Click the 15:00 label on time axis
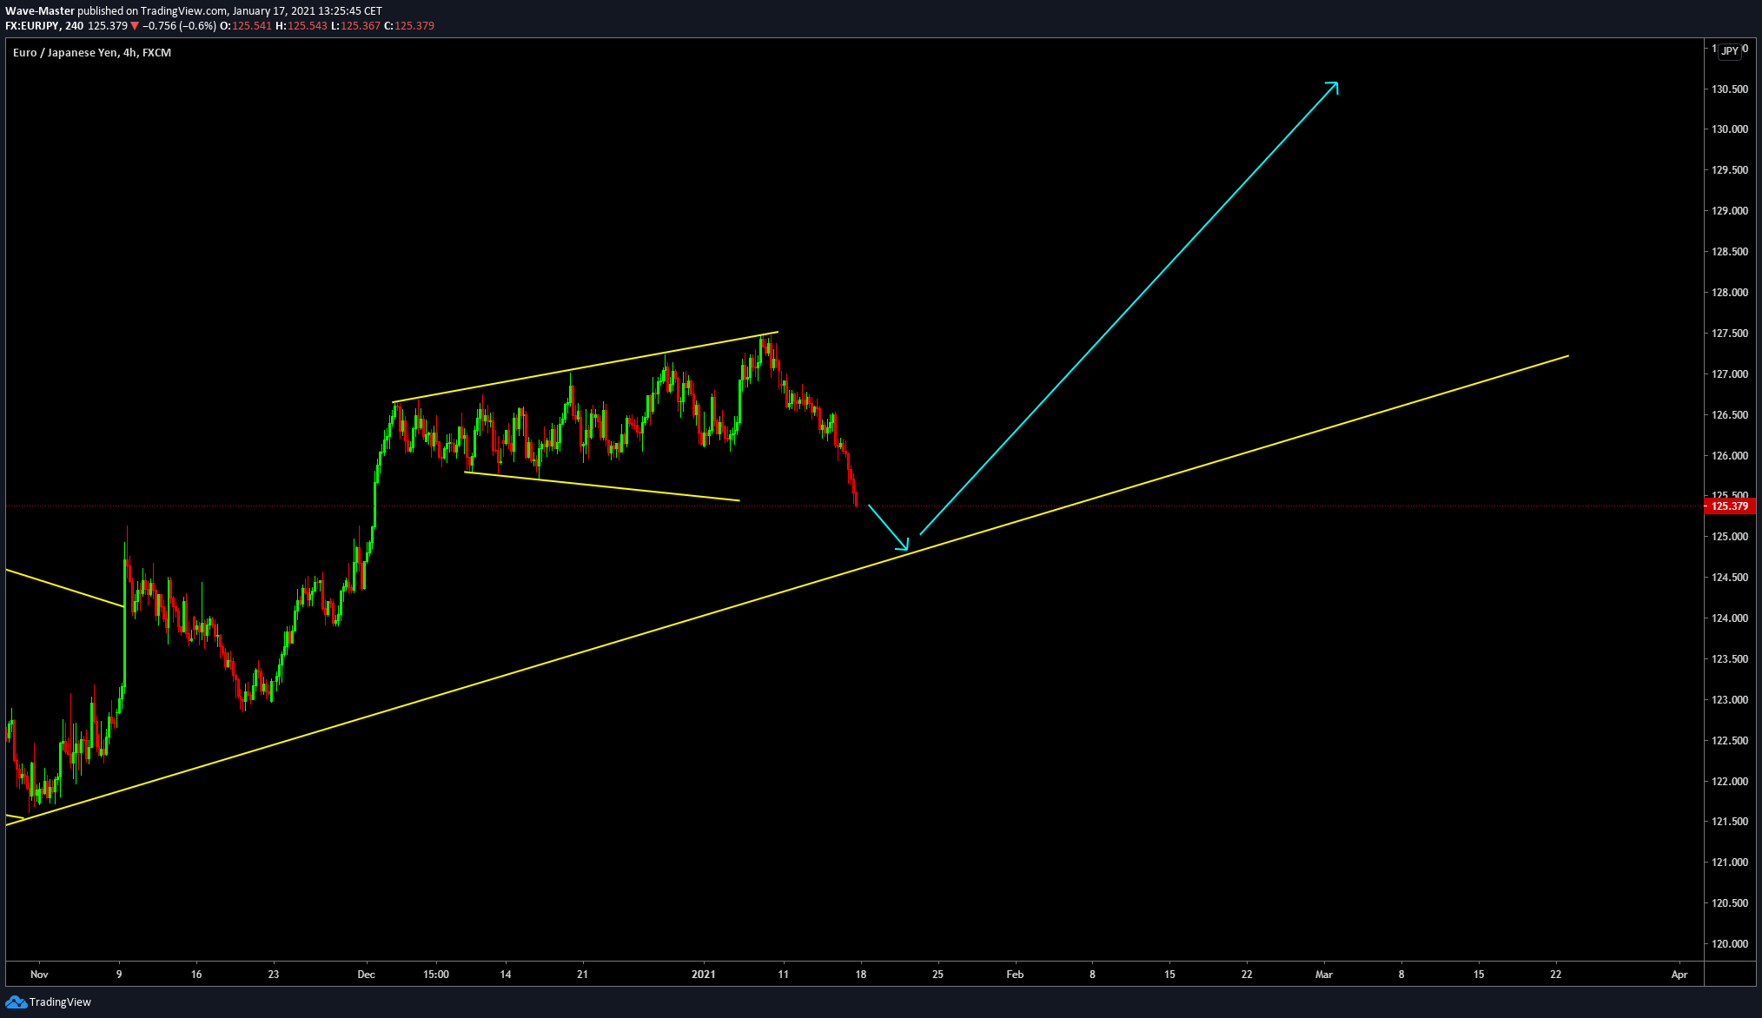This screenshot has height=1018, width=1762. [x=436, y=975]
